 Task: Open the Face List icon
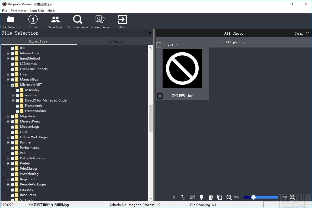point(55,19)
